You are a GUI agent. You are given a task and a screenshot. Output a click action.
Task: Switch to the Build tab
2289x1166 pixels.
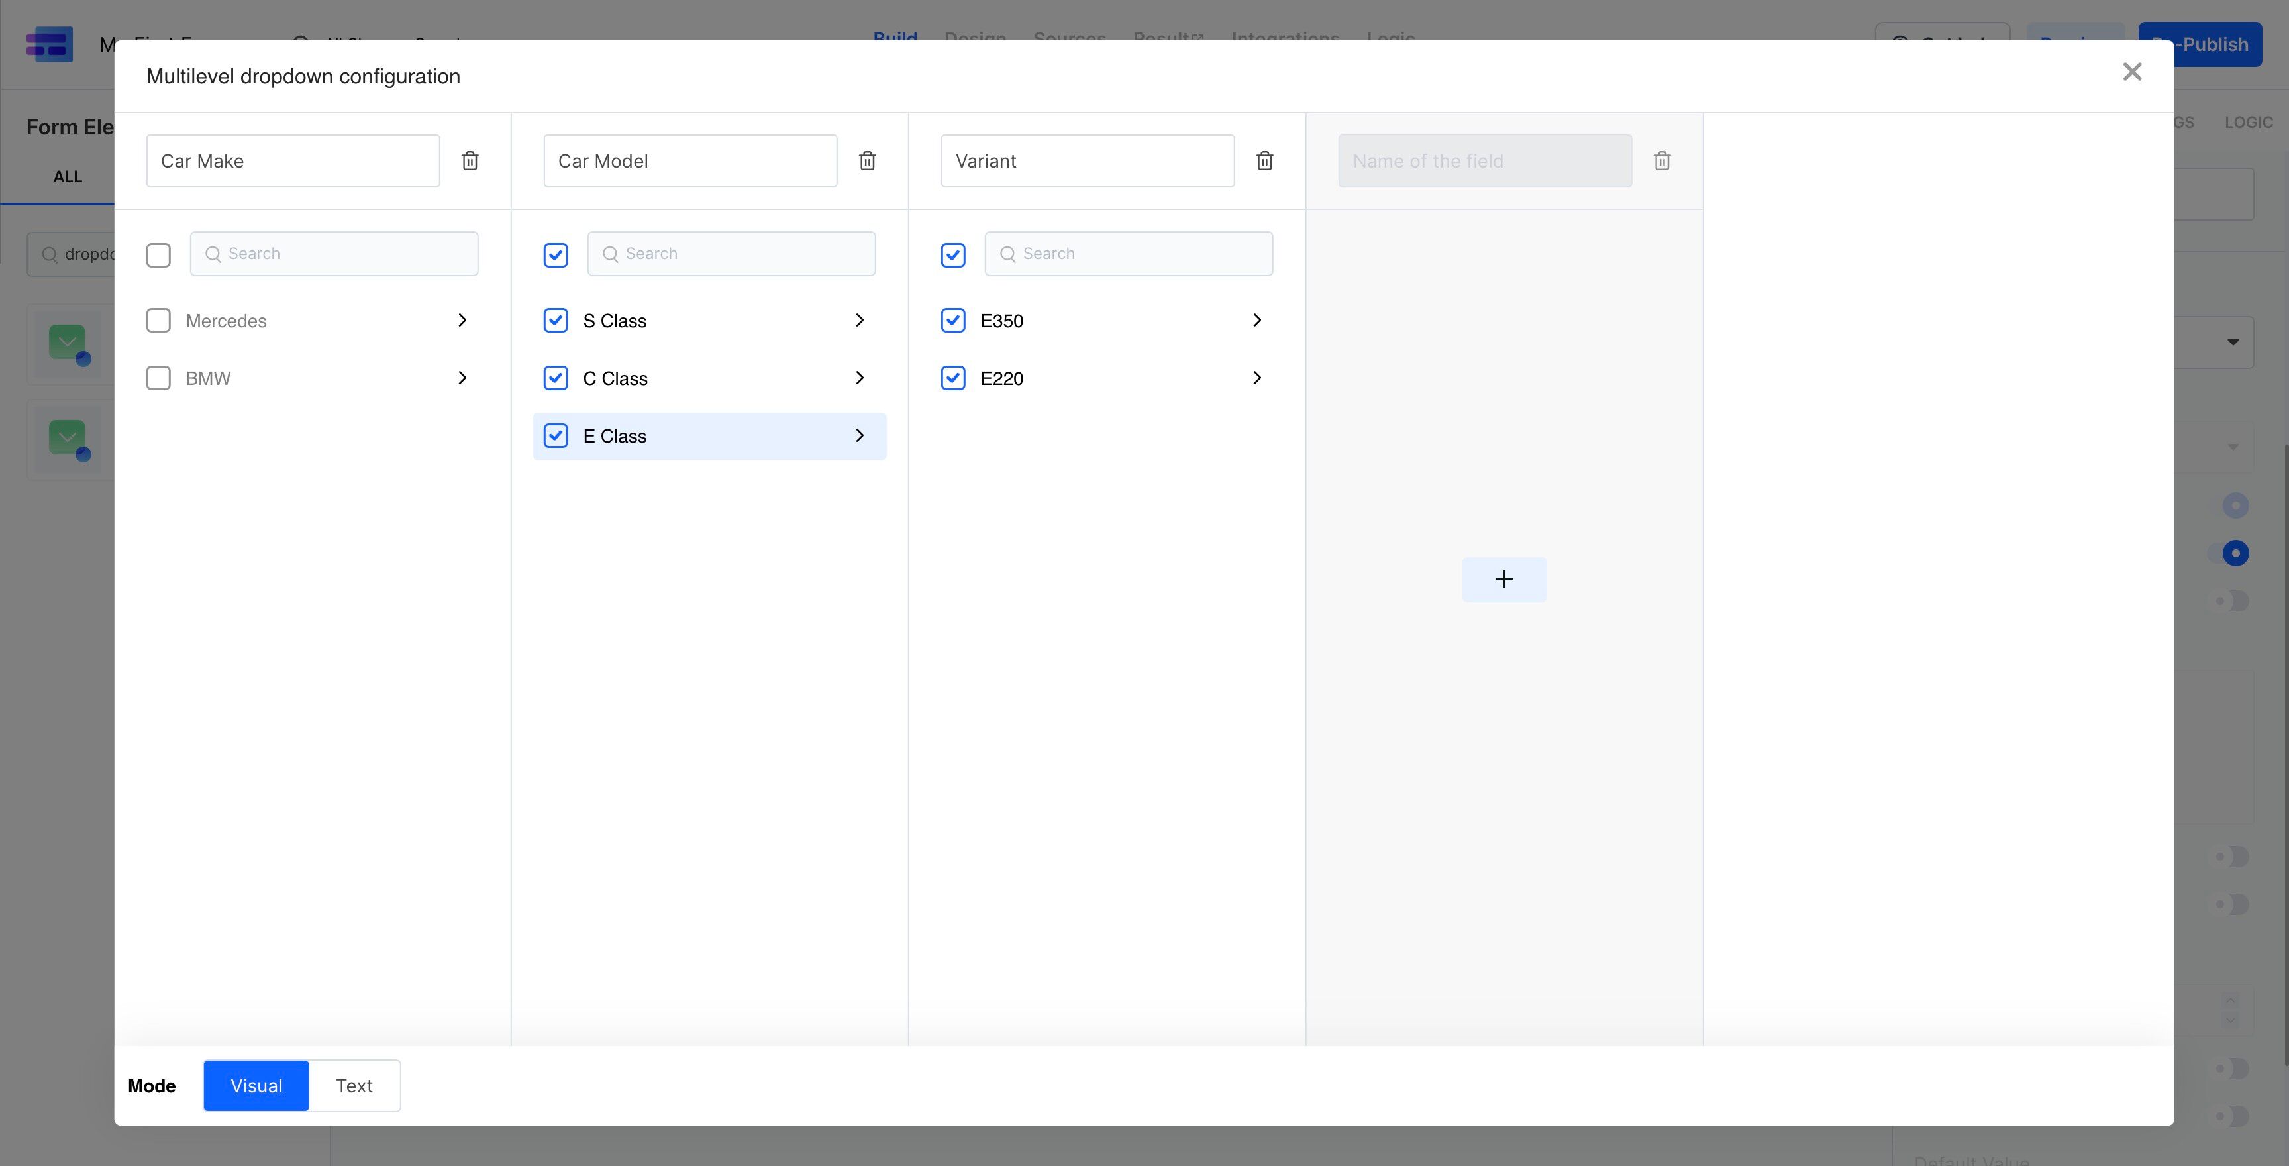click(x=895, y=38)
